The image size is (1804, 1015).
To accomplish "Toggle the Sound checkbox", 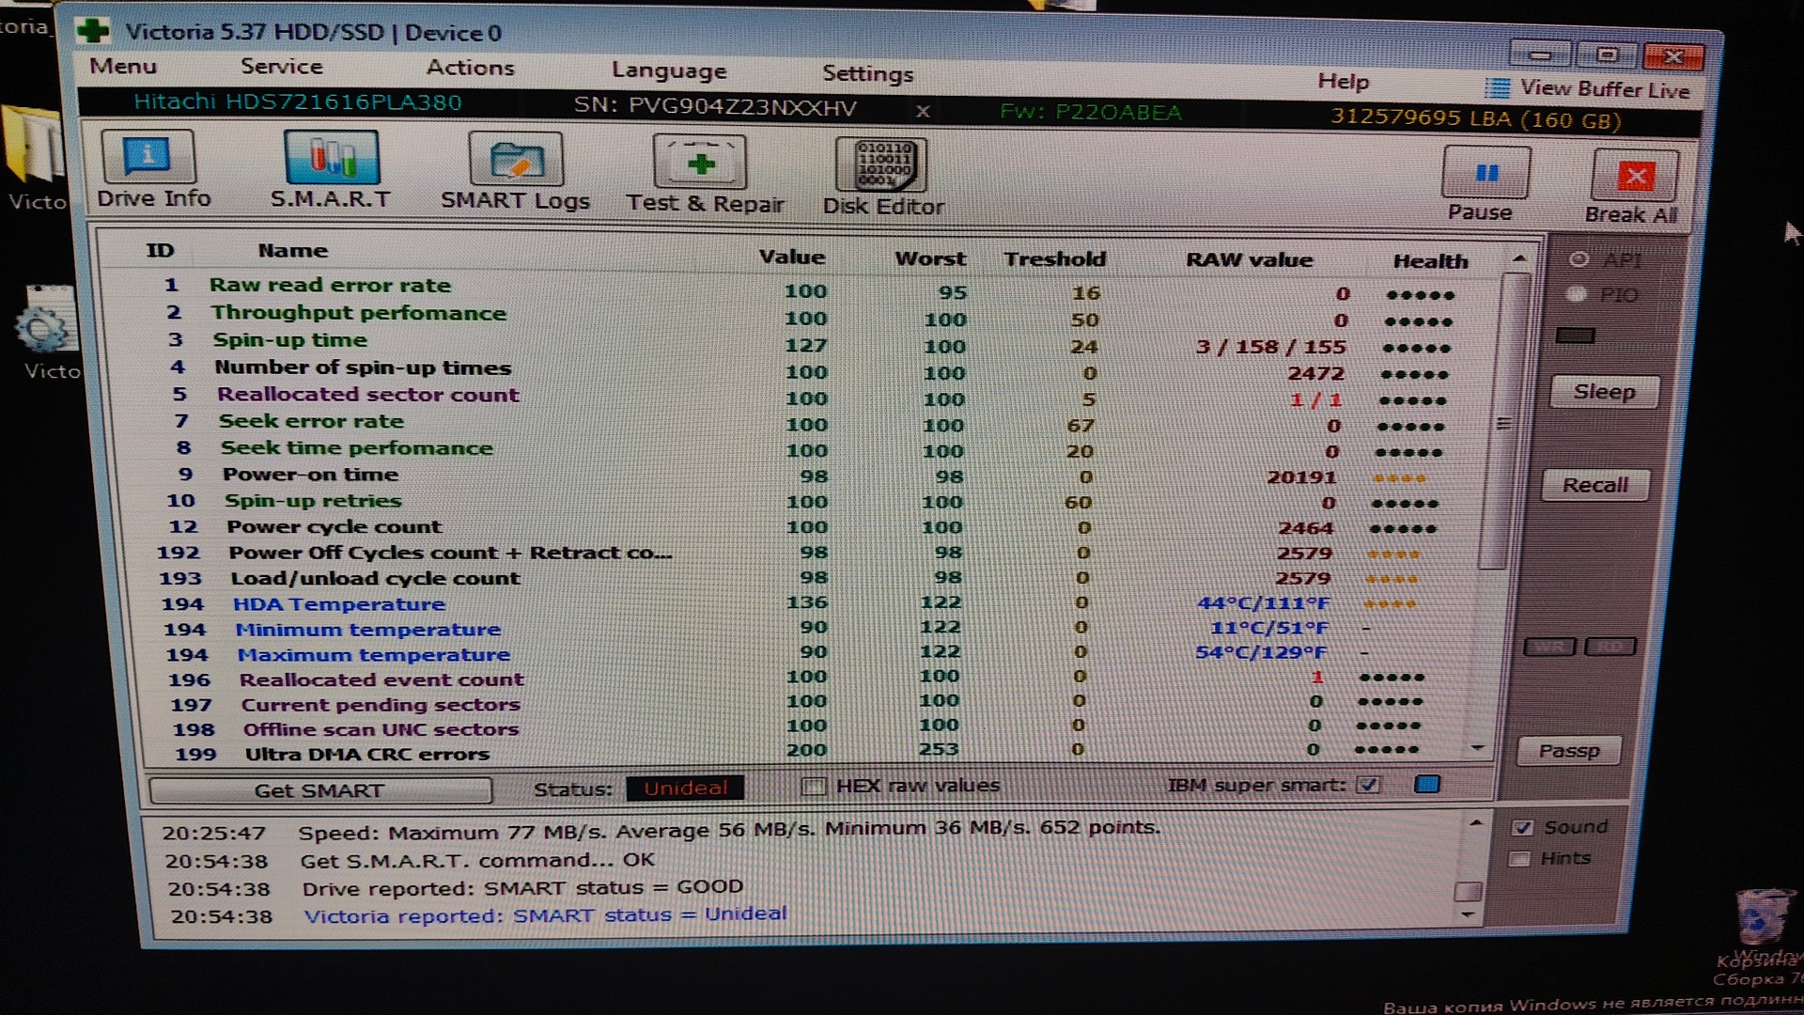I will [1522, 828].
